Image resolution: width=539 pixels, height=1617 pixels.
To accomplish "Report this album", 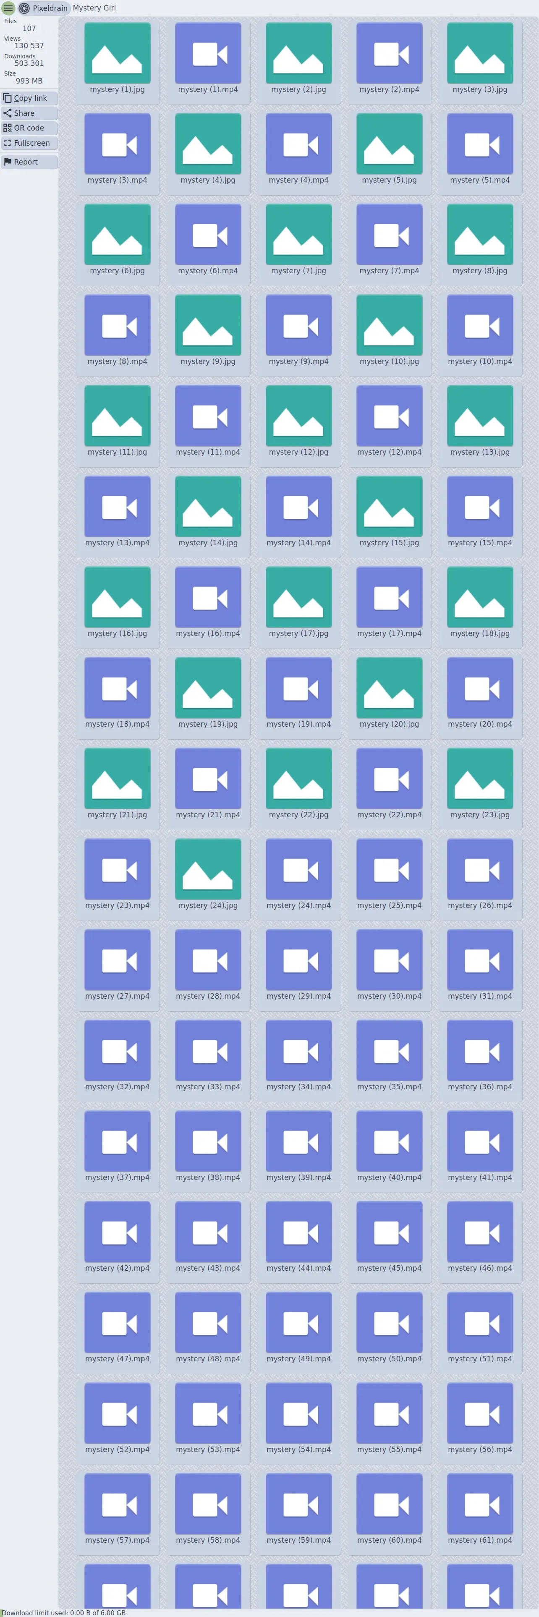I will (x=29, y=162).
